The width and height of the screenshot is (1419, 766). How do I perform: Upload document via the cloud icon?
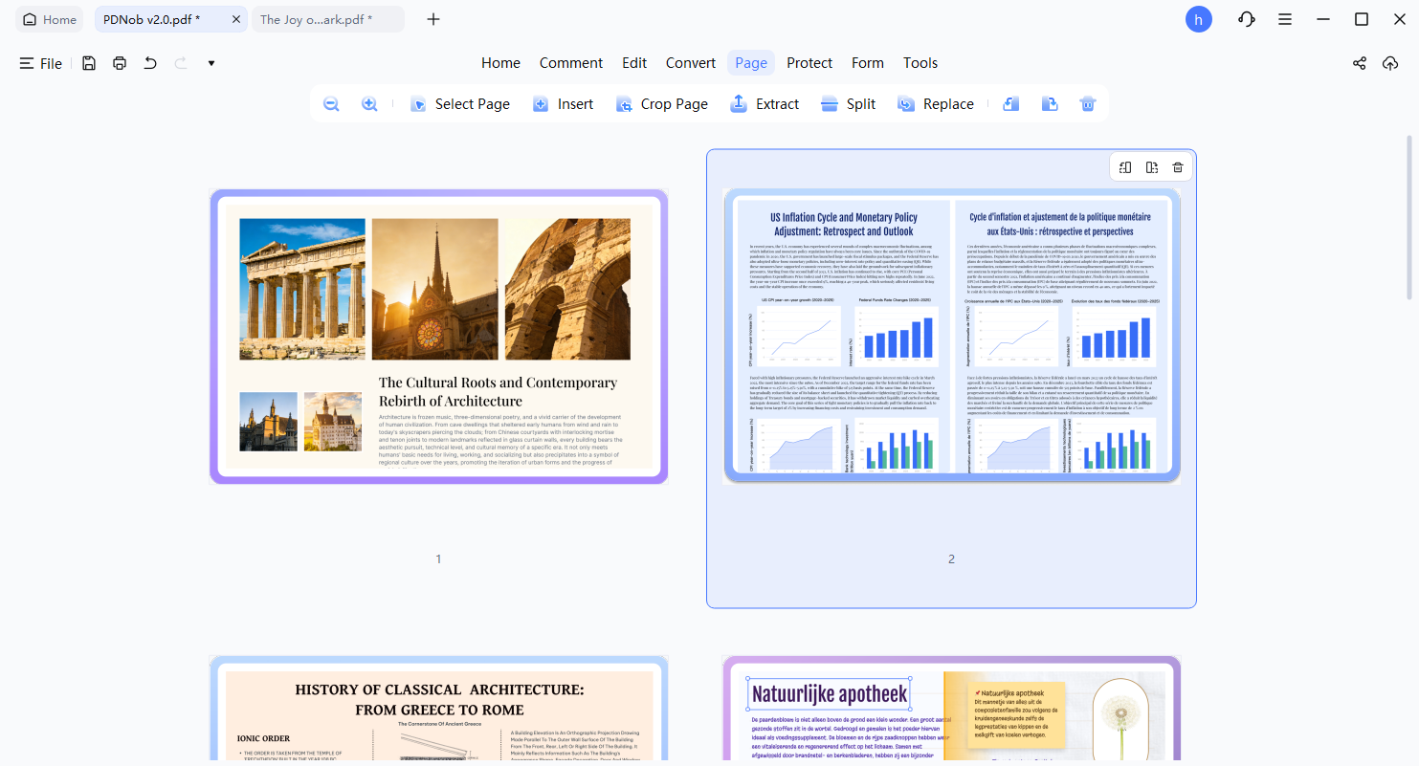coord(1390,62)
